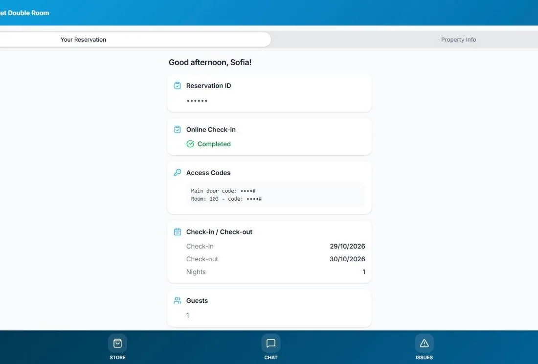Open the Chat bubble icon
Image resolution: width=538 pixels, height=364 pixels.
271,343
